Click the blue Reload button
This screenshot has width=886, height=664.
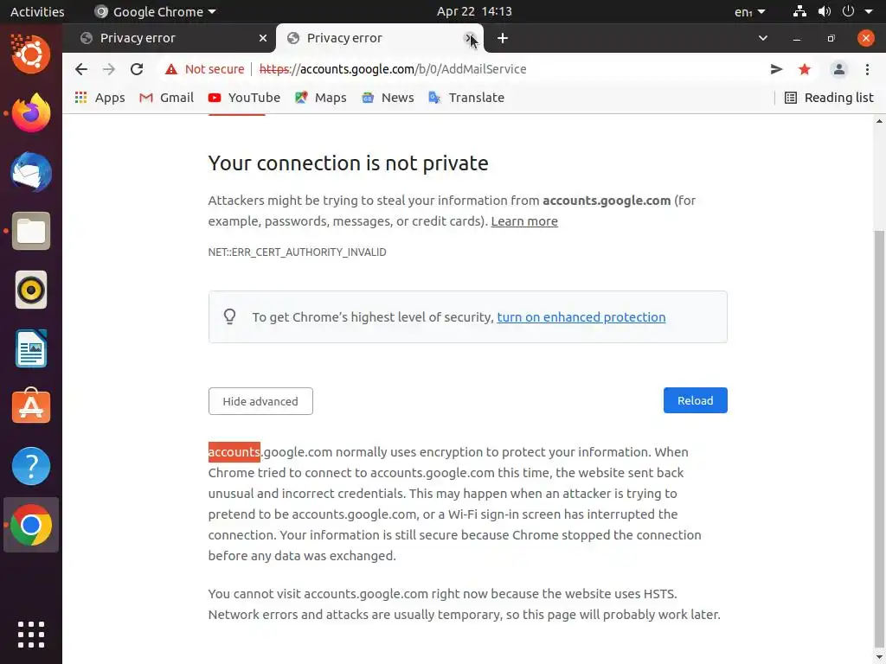point(695,401)
